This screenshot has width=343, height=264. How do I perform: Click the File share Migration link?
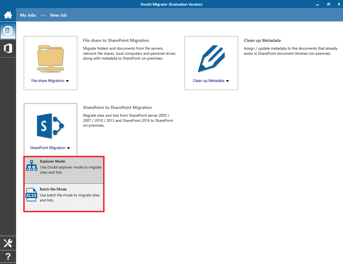[48, 80]
